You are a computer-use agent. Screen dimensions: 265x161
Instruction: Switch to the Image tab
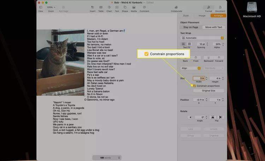tap(202, 16)
